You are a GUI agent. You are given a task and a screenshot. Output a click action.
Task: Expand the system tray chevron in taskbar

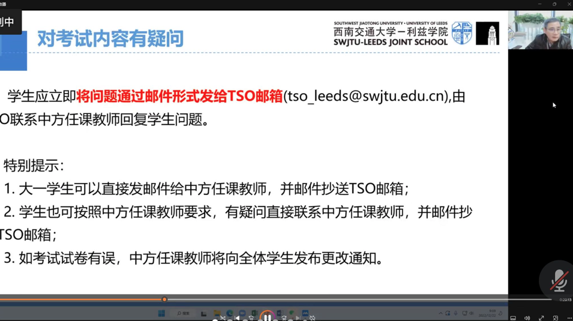(x=440, y=313)
